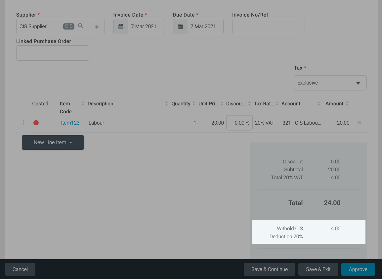Click the red Costed status dot

[x=36, y=123]
